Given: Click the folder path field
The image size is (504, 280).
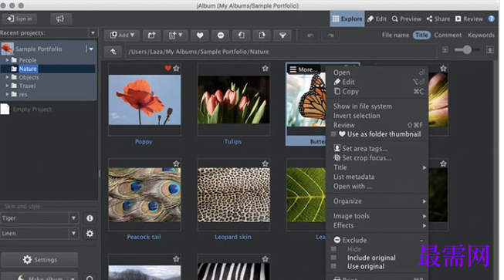Looking at the screenshot, I should (281, 52).
